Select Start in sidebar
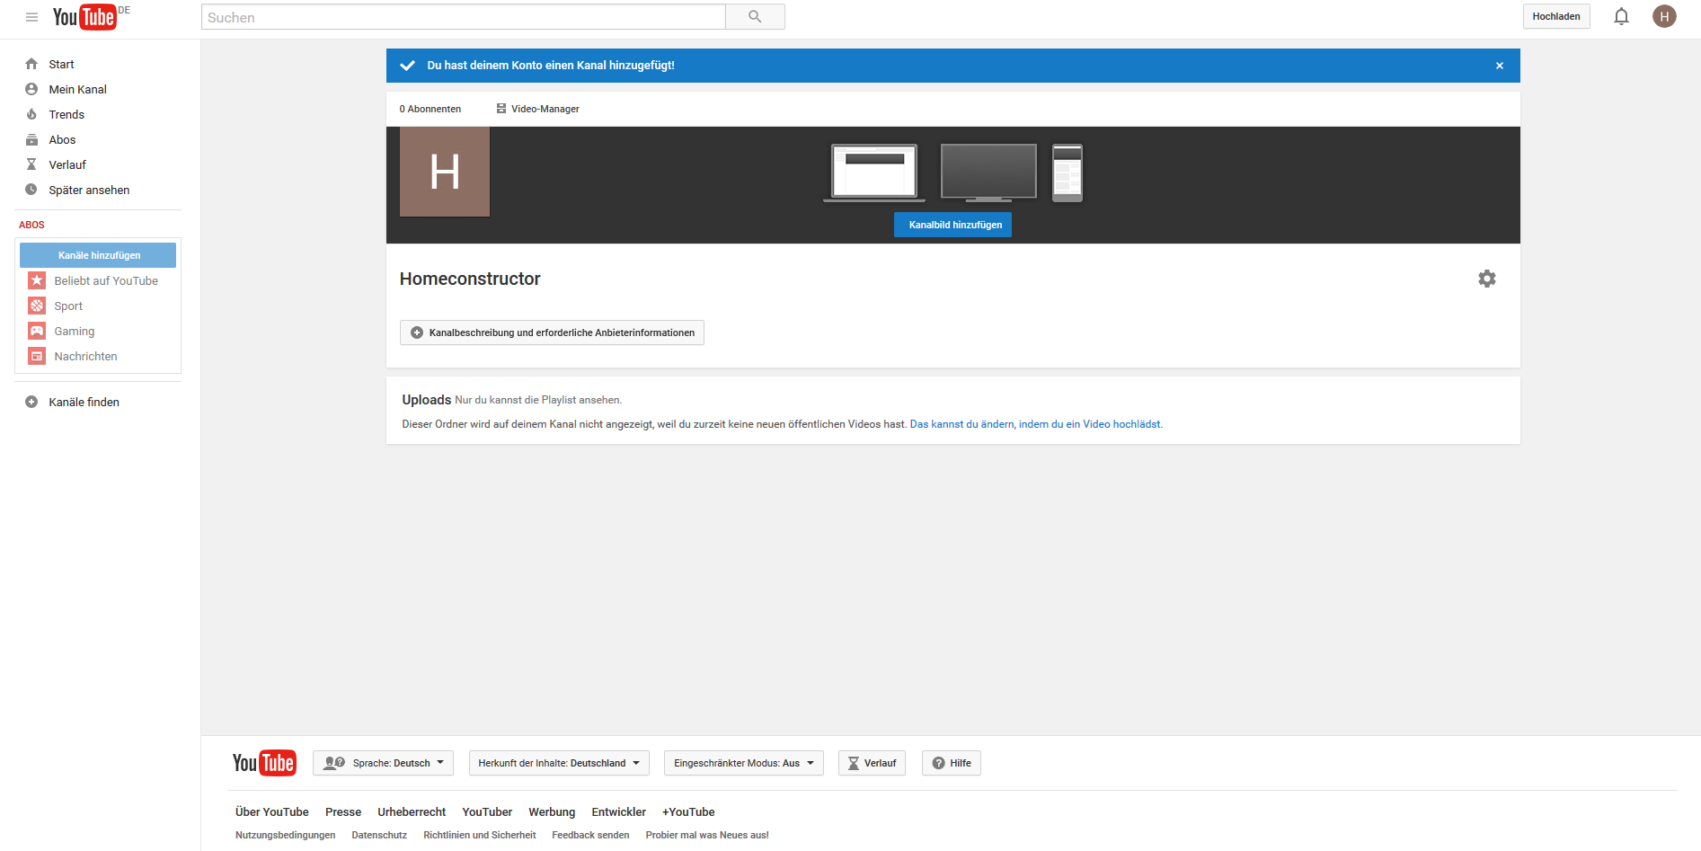Screen dimensions: 1701x851 [x=61, y=64]
